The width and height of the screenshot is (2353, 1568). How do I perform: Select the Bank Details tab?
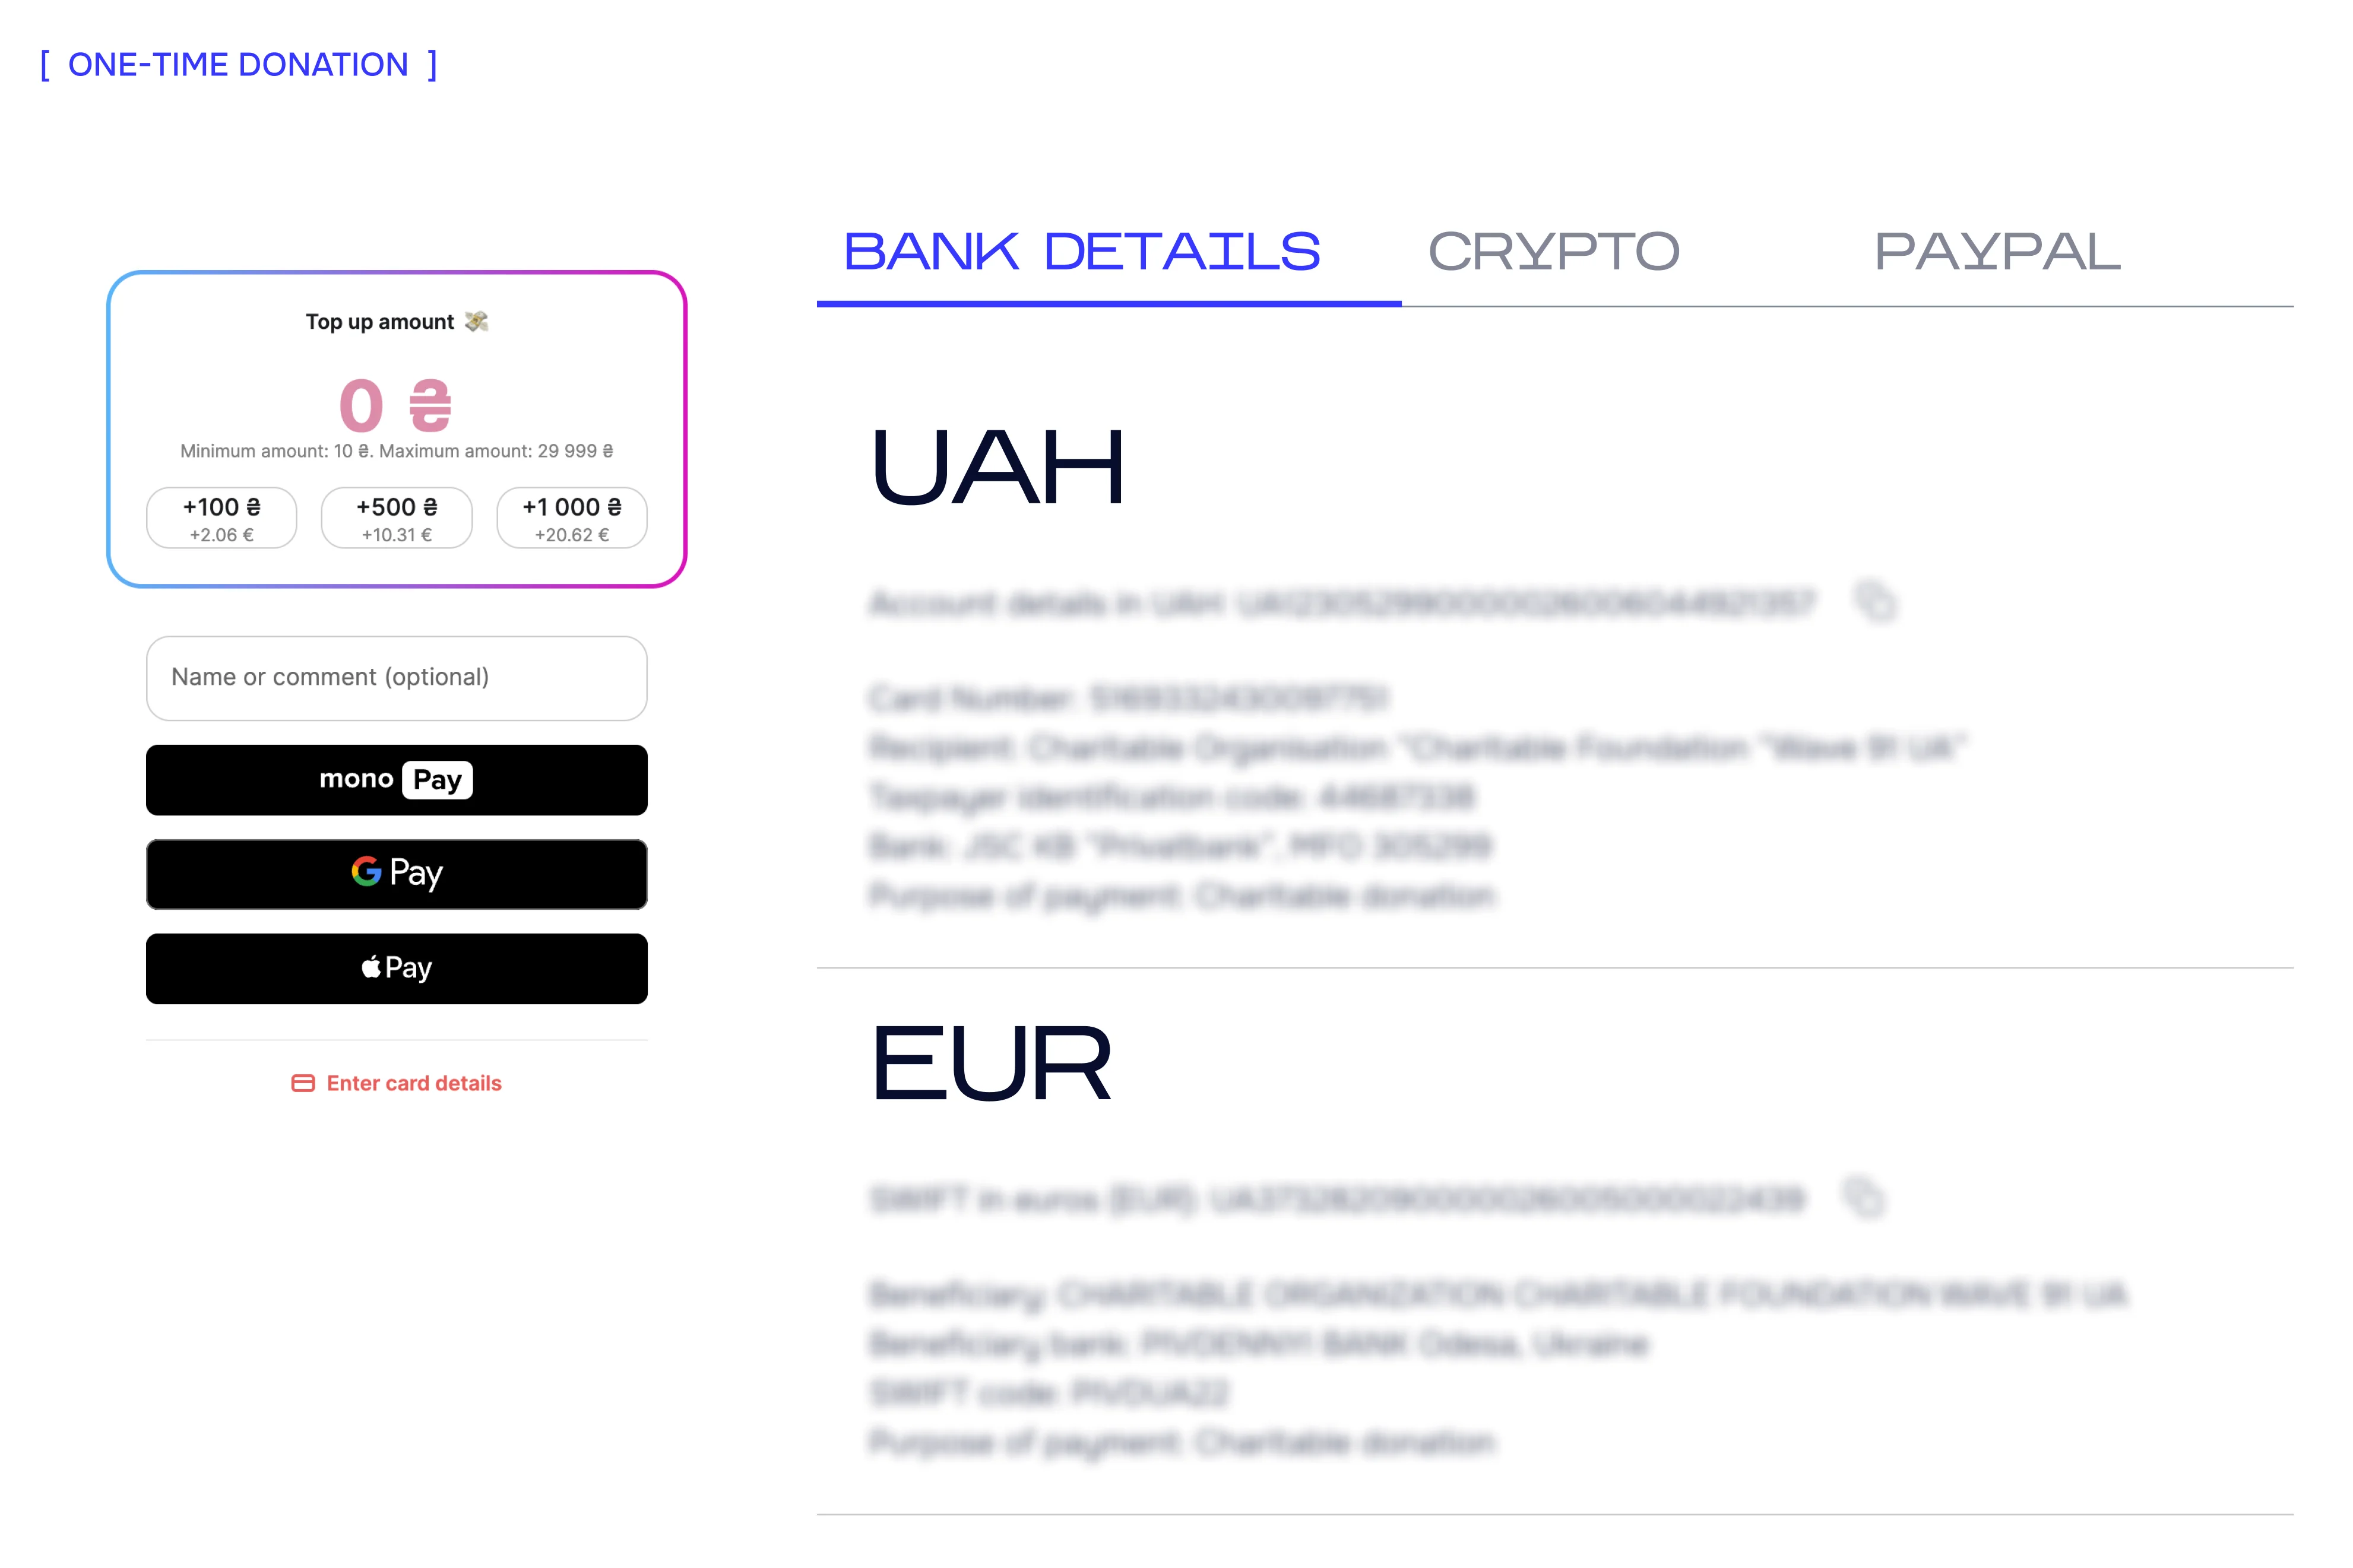point(1081,252)
